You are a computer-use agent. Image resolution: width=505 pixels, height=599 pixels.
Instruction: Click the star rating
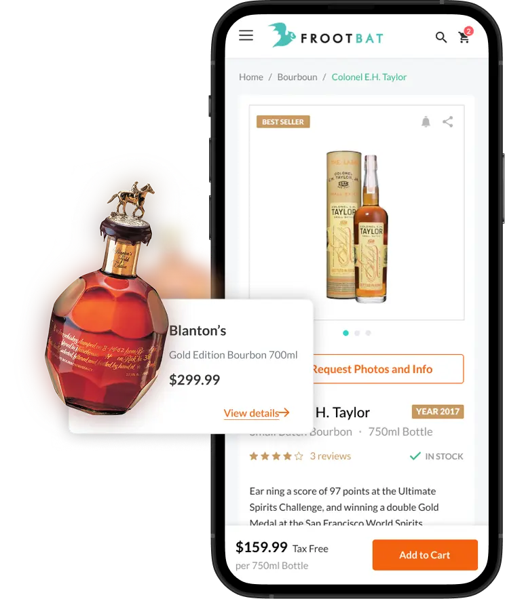(276, 456)
